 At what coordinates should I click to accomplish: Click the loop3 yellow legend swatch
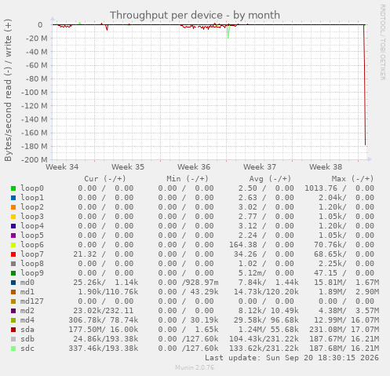pyautogui.click(x=13, y=217)
